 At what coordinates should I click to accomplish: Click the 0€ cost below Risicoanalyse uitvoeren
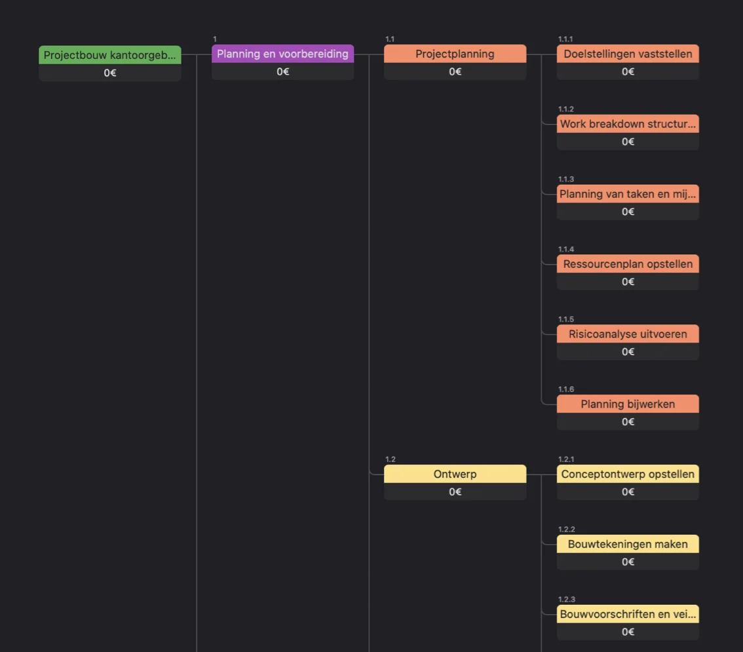pos(628,352)
